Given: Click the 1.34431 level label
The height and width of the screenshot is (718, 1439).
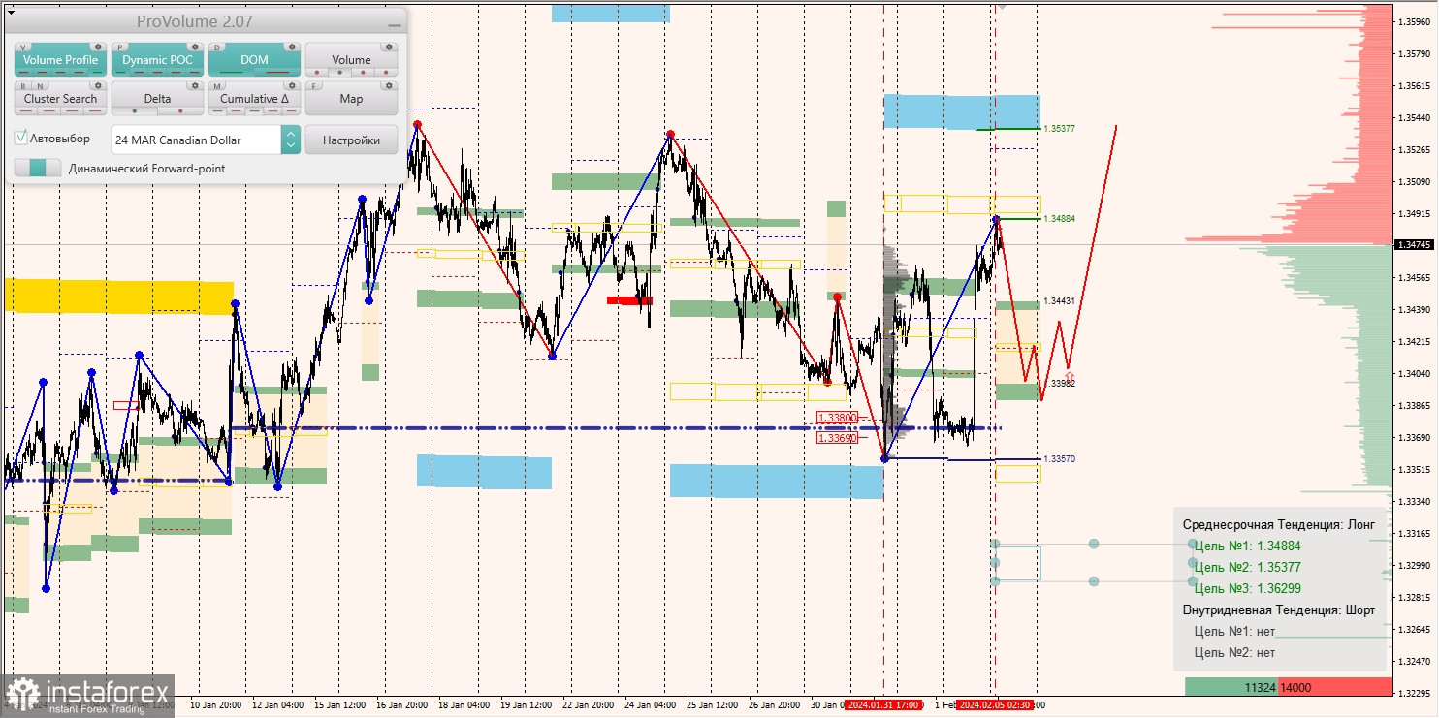Looking at the screenshot, I should [1059, 301].
